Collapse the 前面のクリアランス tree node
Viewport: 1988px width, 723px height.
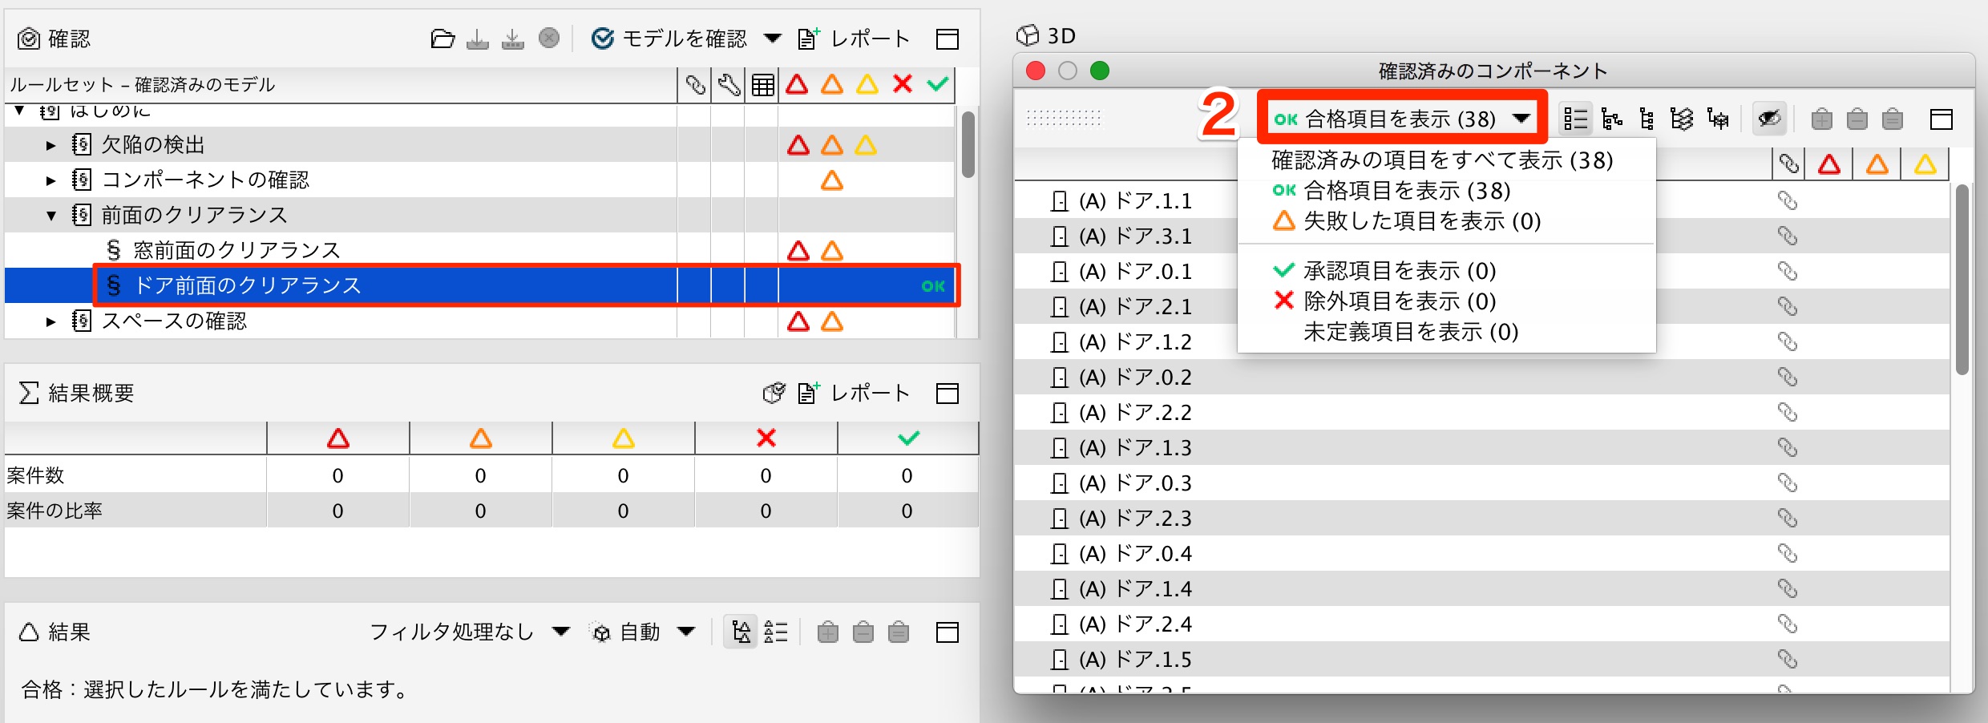(51, 216)
